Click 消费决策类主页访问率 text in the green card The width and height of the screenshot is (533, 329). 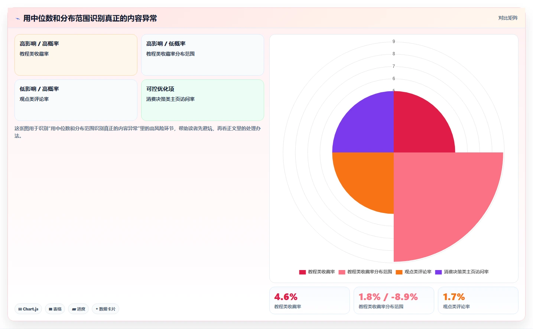pos(170,99)
